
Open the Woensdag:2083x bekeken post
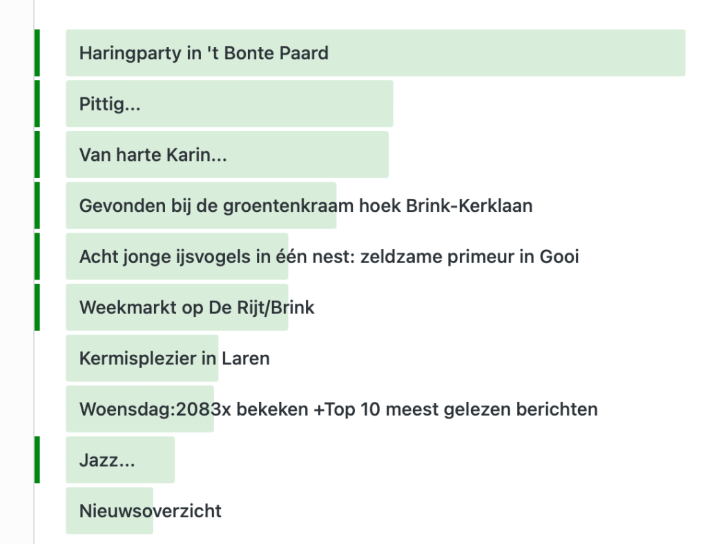point(338,410)
